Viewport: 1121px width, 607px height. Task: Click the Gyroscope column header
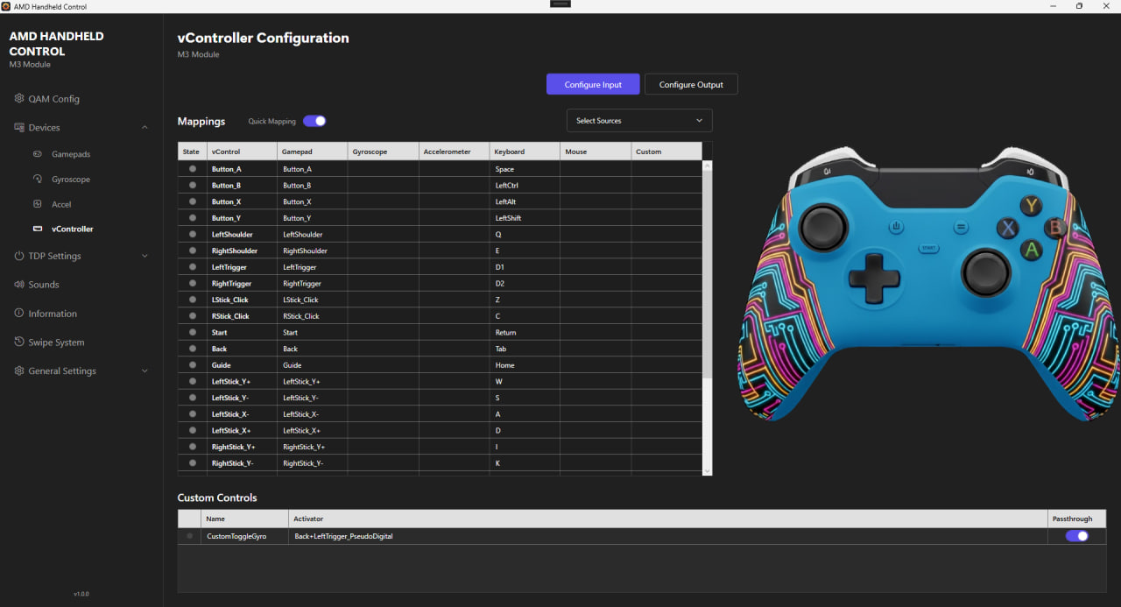pos(383,152)
